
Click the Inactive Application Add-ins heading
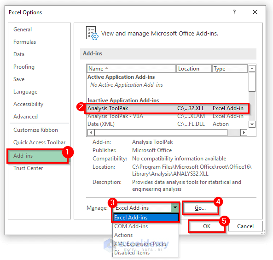[x=123, y=100]
